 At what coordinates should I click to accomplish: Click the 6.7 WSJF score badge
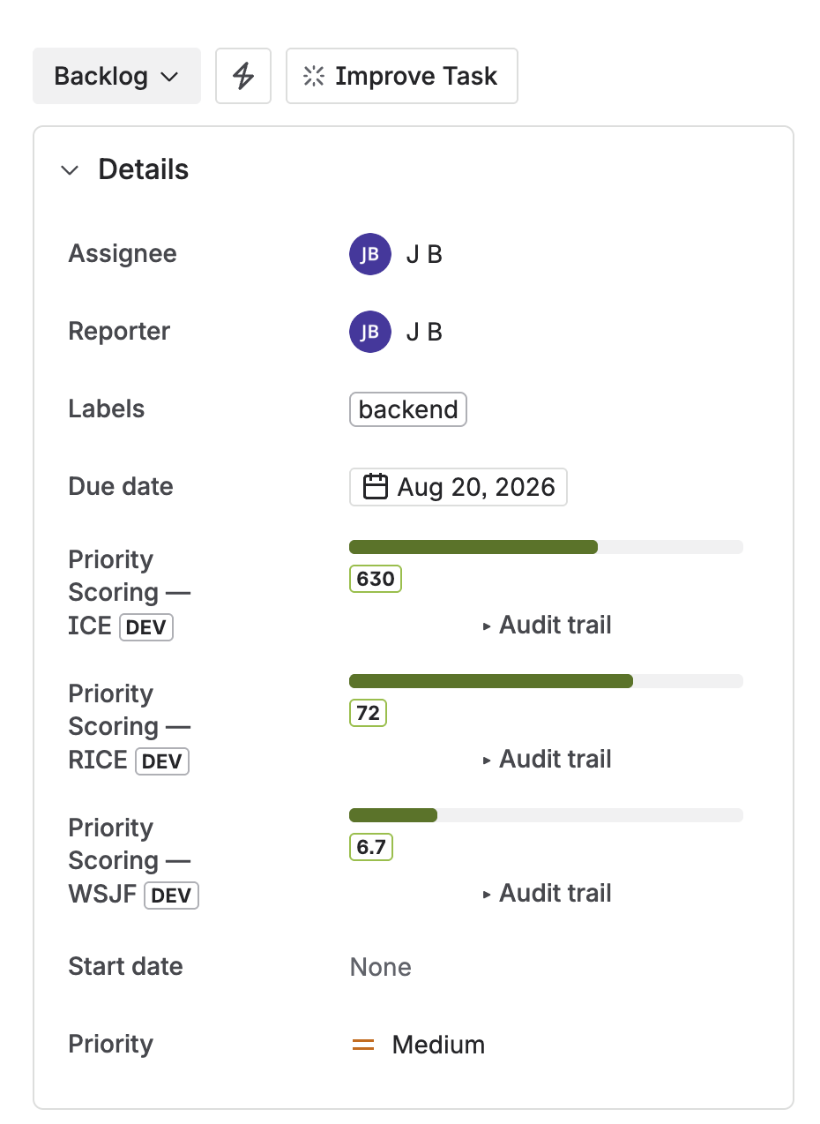coord(370,847)
